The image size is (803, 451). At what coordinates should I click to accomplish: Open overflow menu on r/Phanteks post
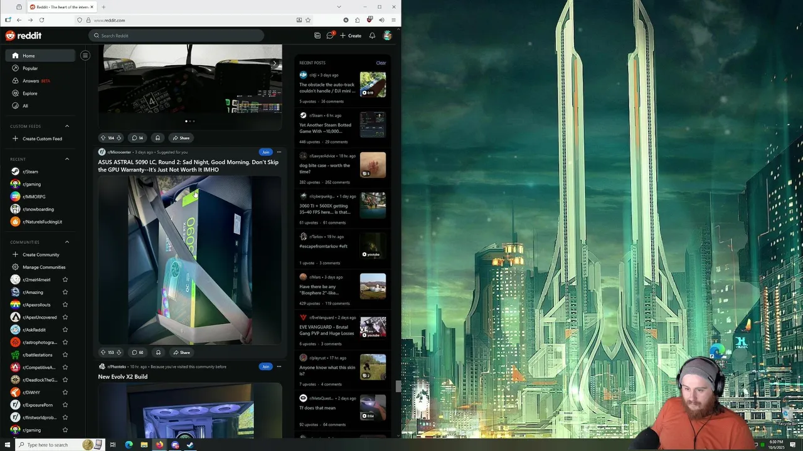click(279, 366)
